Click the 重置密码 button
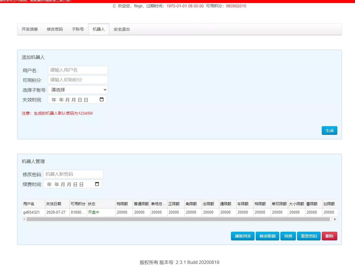This screenshot has width=355, height=266. click(x=309, y=236)
